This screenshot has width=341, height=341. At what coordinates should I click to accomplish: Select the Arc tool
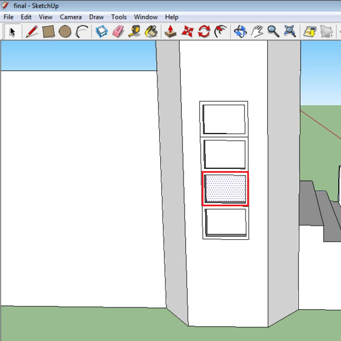coord(82,31)
